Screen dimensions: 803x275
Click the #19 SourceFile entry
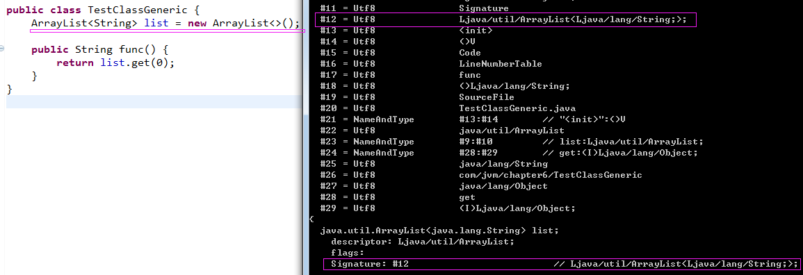coord(417,97)
